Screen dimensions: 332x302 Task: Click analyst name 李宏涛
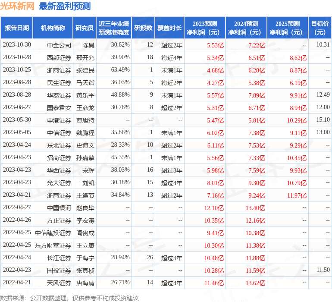[x=85, y=220]
